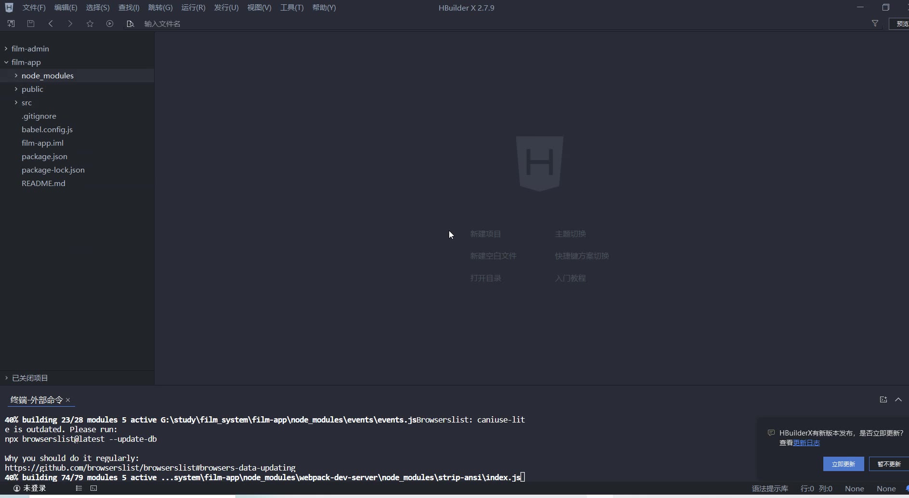The width and height of the screenshot is (909, 498).
Task: Minimize the HBuilder X window
Action: pos(860,7)
